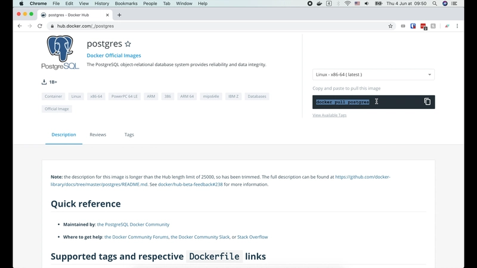Star the postgres repository

128,44
